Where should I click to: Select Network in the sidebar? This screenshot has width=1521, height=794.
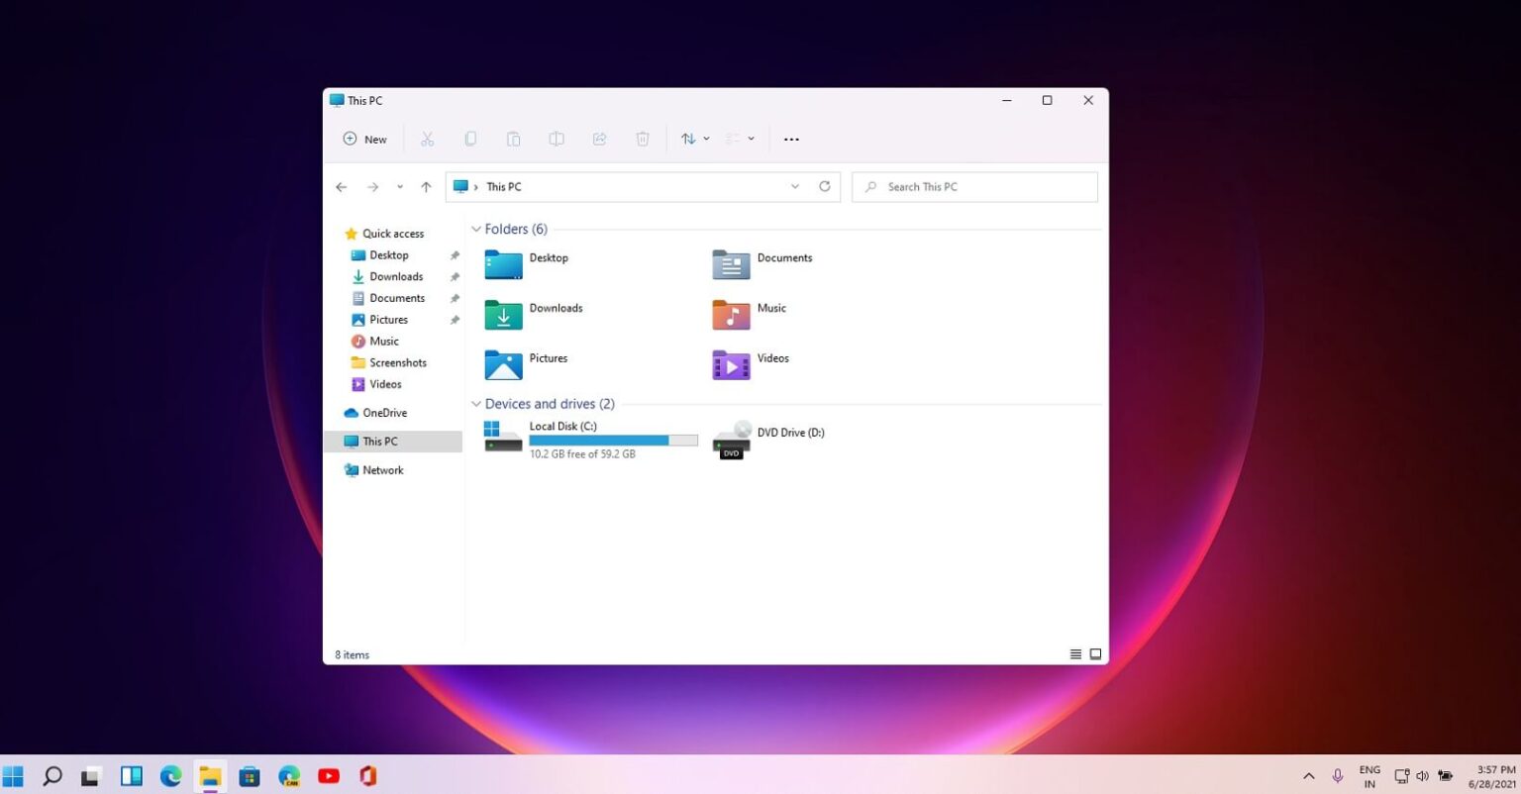click(x=383, y=469)
